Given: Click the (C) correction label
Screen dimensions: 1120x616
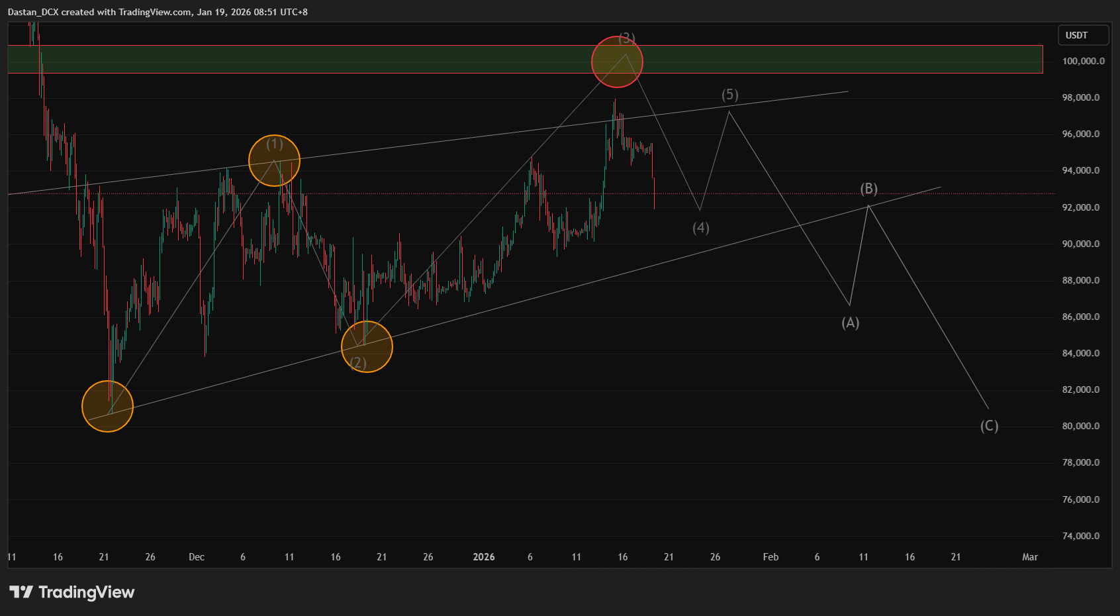Looking at the screenshot, I should tap(989, 426).
